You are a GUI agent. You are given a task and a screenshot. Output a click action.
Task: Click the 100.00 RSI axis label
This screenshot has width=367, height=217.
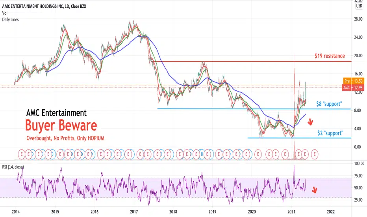359,163
